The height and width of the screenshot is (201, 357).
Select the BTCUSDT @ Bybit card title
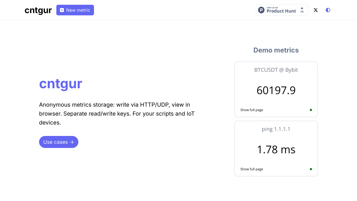pyautogui.click(x=276, y=70)
